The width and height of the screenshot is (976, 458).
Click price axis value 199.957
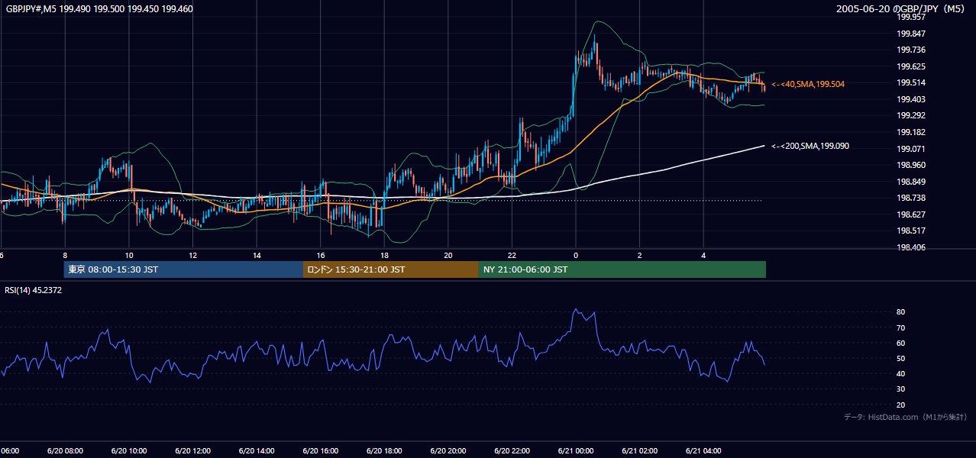pyautogui.click(x=911, y=18)
